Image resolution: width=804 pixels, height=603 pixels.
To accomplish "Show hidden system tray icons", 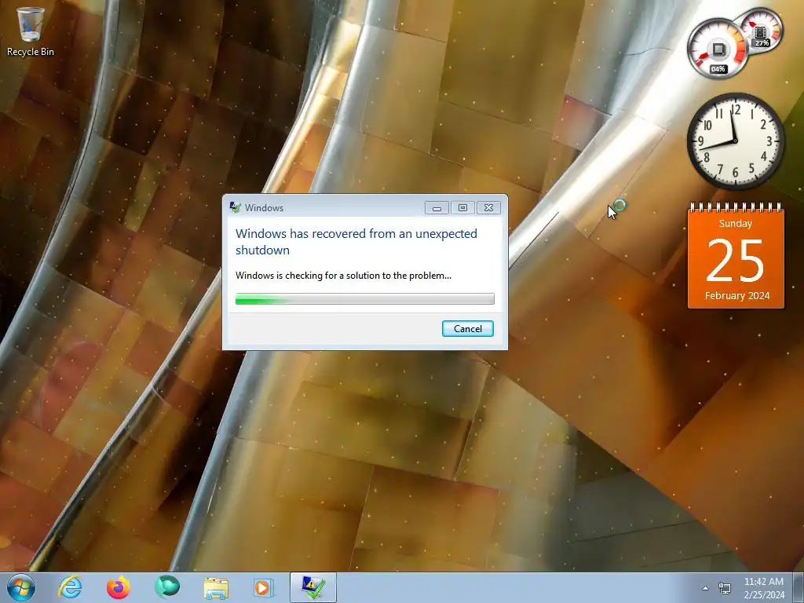I will (x=706, y=588).
